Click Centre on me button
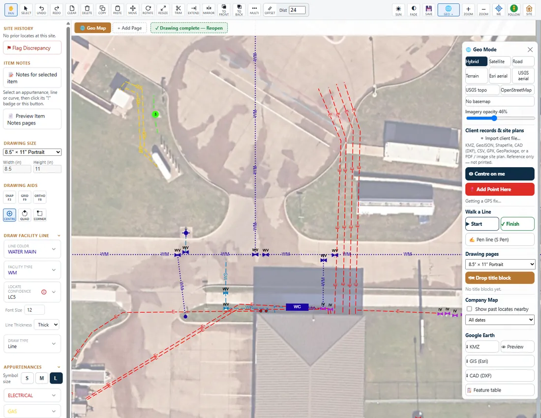Screen dimensions: 541x418 pyautogui.click(x=500, y=174)
